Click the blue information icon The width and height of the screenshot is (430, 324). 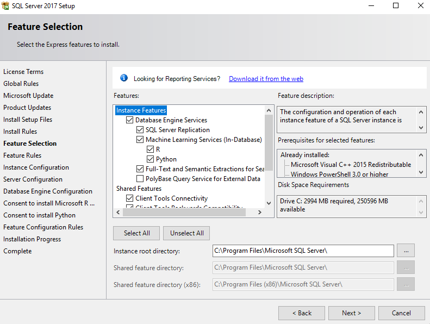click(x=124, y=78)
